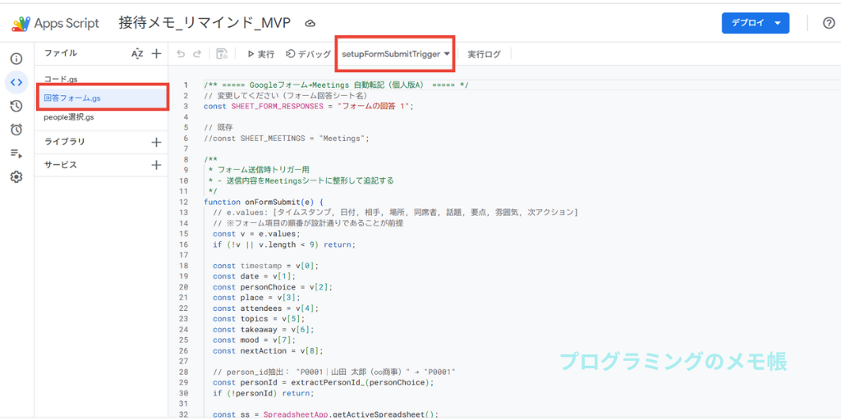Open setupFormSubmitTrigger function dropdown
The width and height of the screenshot is (841, 420).
point(396,54)
